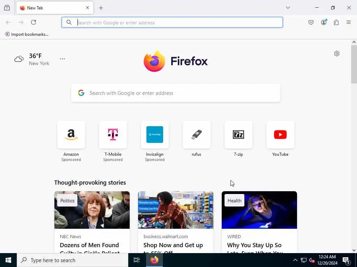Viewport: 357px width, 267px height.
Task: Focus the address bar search field
Action: (x=172, y=22)
